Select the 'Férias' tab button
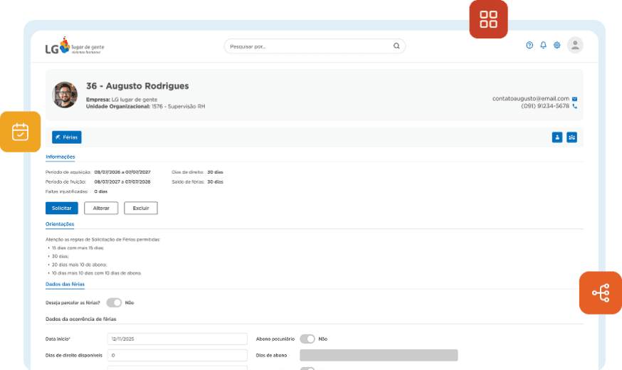Screen dimensions: 622x370 (67, 137)
